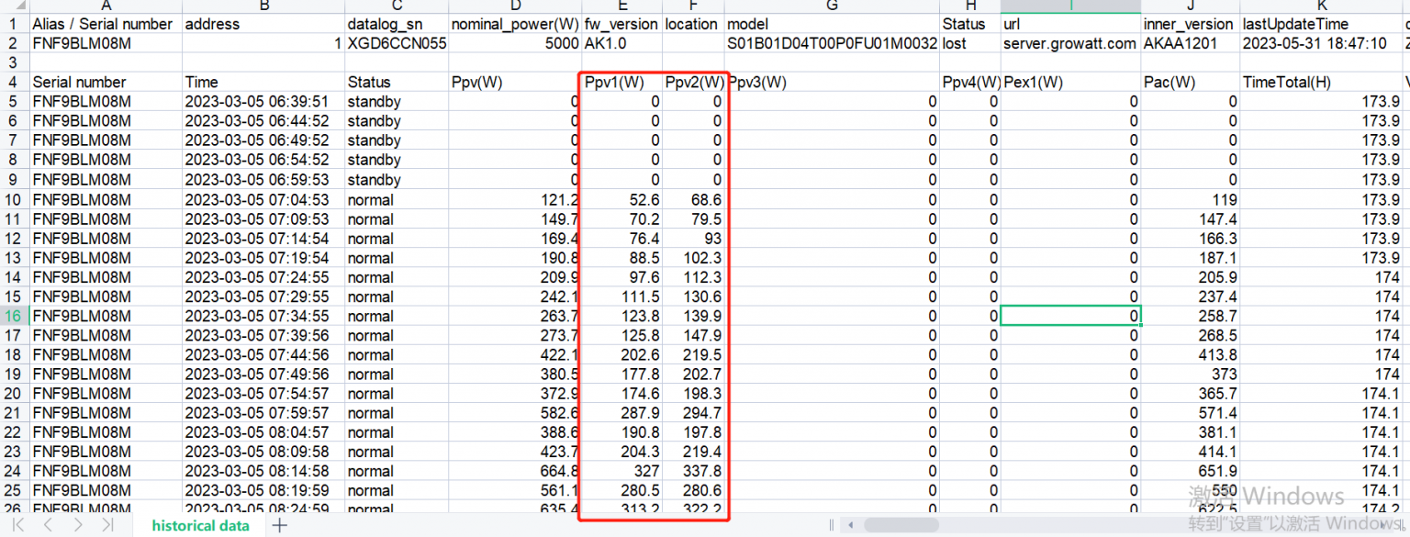This screenshot has height=537, width=1410.
Task: Add a new worksheet with the plus icon
Action: click(x=279, y=525)
